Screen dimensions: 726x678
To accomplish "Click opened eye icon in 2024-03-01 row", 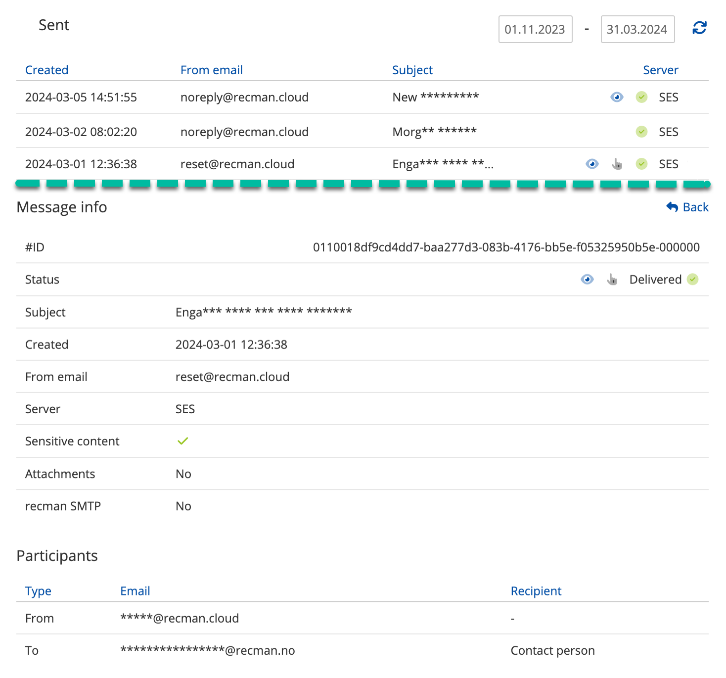I will click(x=592, y=164).
